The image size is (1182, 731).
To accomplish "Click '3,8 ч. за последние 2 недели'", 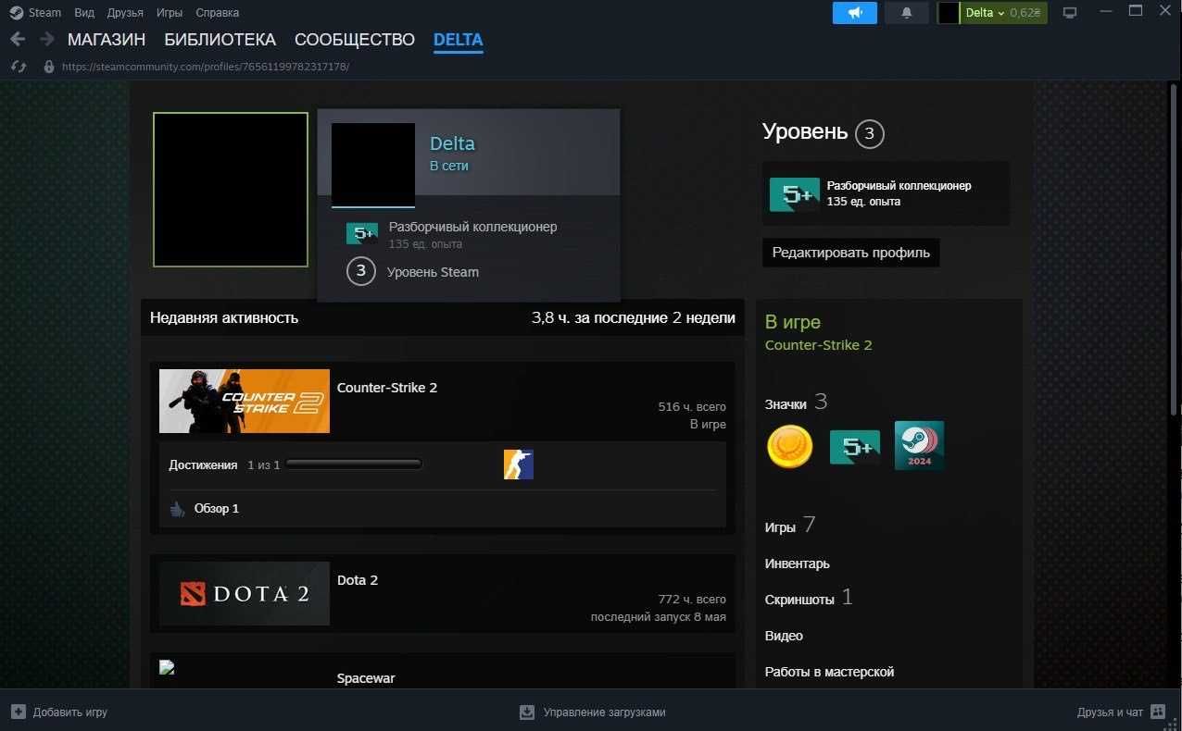I will pyautogui.click(x=634, y=317).
